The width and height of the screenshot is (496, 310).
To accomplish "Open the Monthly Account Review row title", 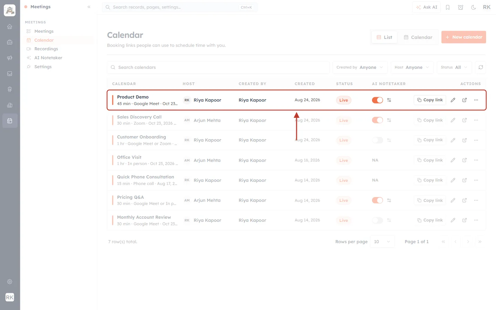I will [x=144, y=217].
